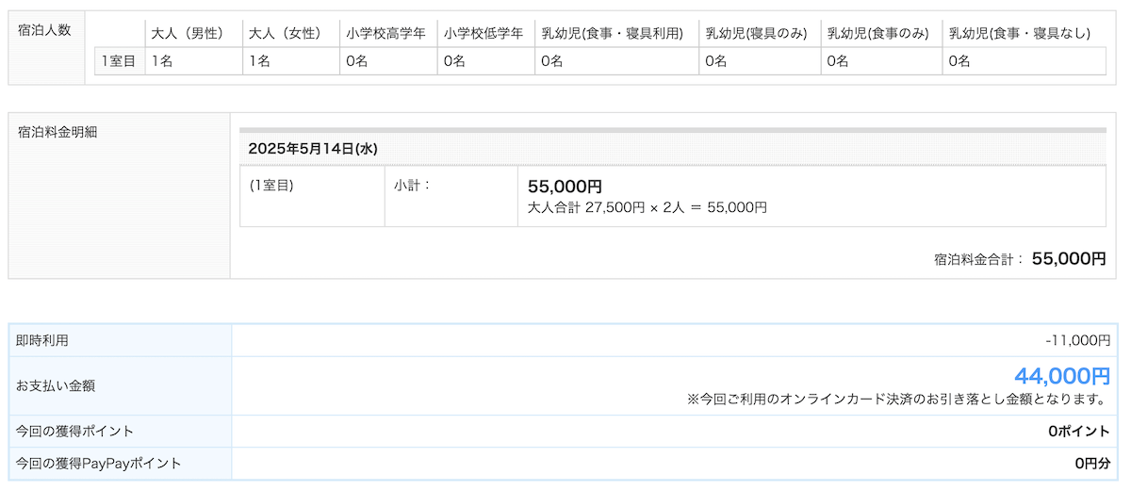
Task: Click the 乳幼児(食事のみ) header cell
Action: tap(877, 34)
